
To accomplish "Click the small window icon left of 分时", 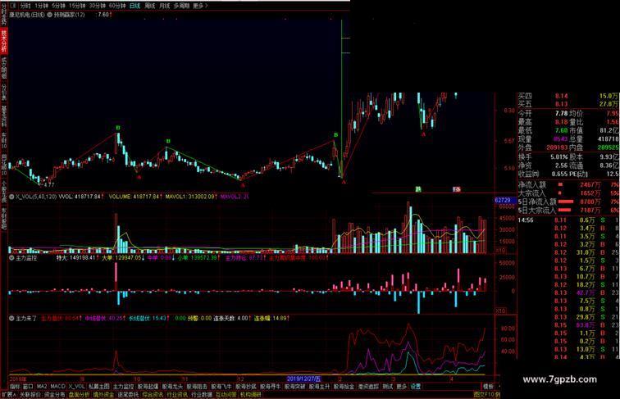I will 13,6.
